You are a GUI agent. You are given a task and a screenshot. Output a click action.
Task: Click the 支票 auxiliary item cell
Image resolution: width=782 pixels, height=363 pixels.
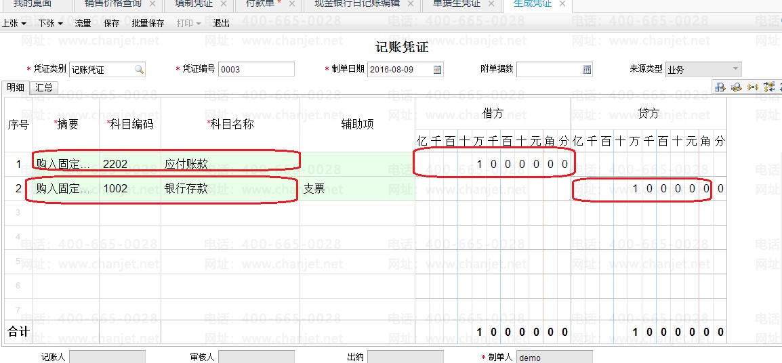pos(358,188)
